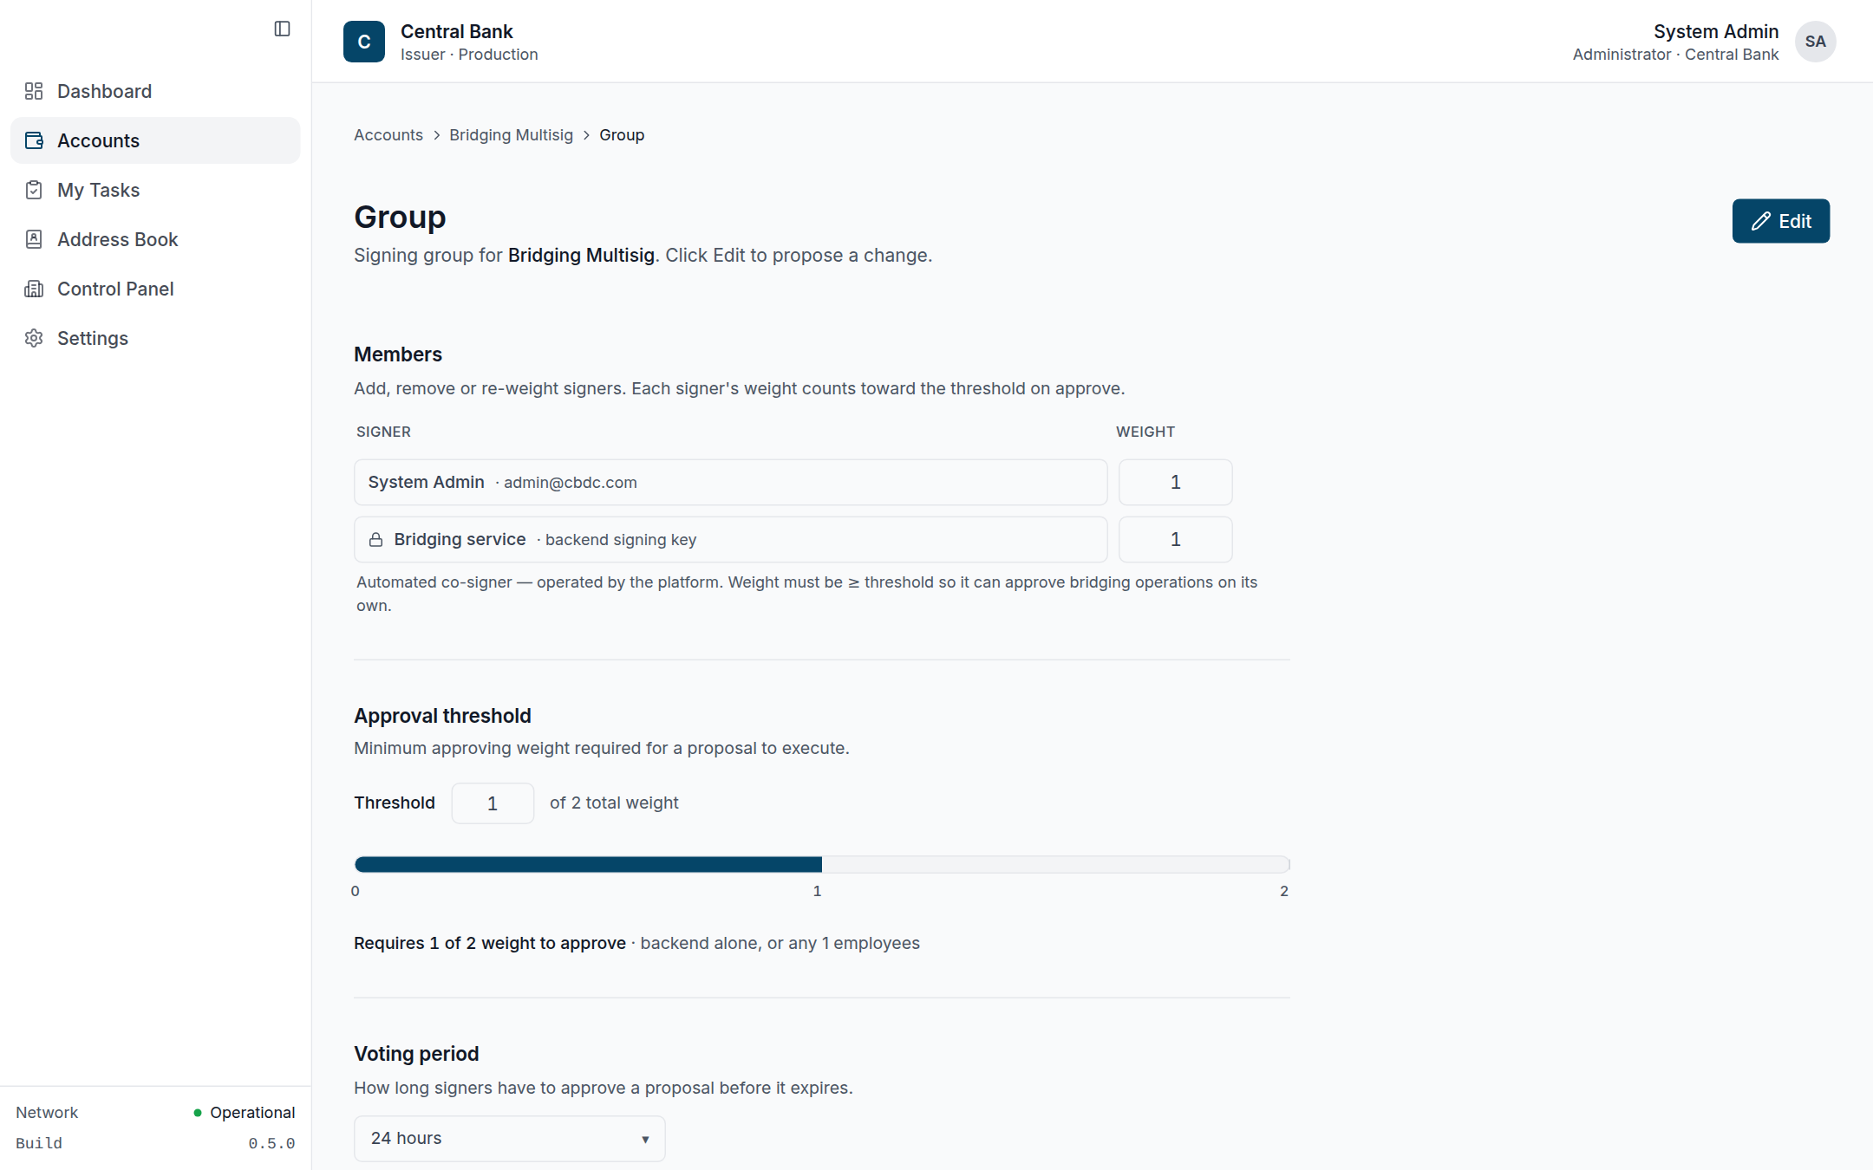Click the Edit button

tap(1781, 221)
